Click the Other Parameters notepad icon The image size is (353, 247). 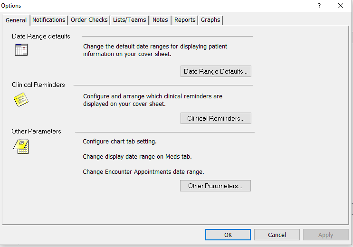(21, 146)
